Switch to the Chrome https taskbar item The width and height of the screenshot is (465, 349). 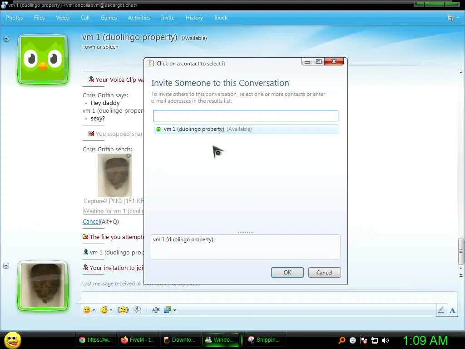click(96, 340)
